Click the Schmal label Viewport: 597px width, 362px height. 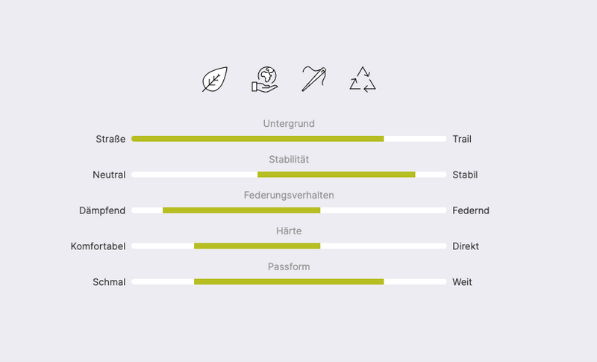tap(109, 282)
